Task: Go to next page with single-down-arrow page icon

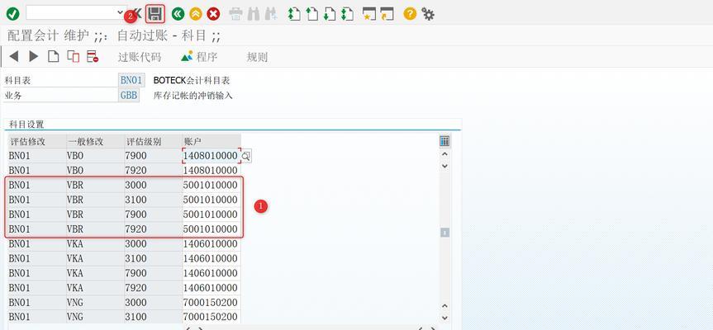Action: (329, 14)
